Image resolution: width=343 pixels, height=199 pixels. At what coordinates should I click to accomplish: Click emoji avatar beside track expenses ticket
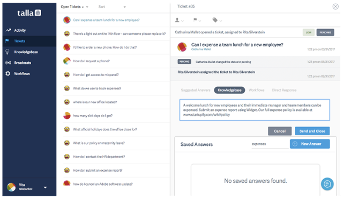pos(66,88)
